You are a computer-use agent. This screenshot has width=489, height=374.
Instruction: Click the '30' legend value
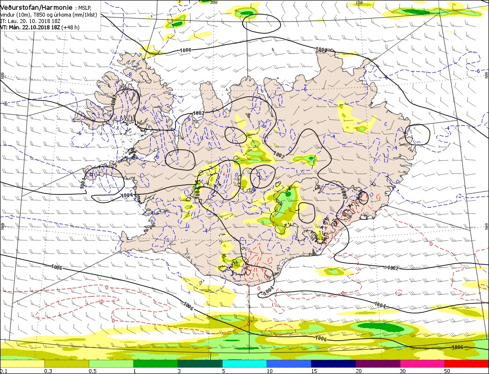click(x=403, y=371)
